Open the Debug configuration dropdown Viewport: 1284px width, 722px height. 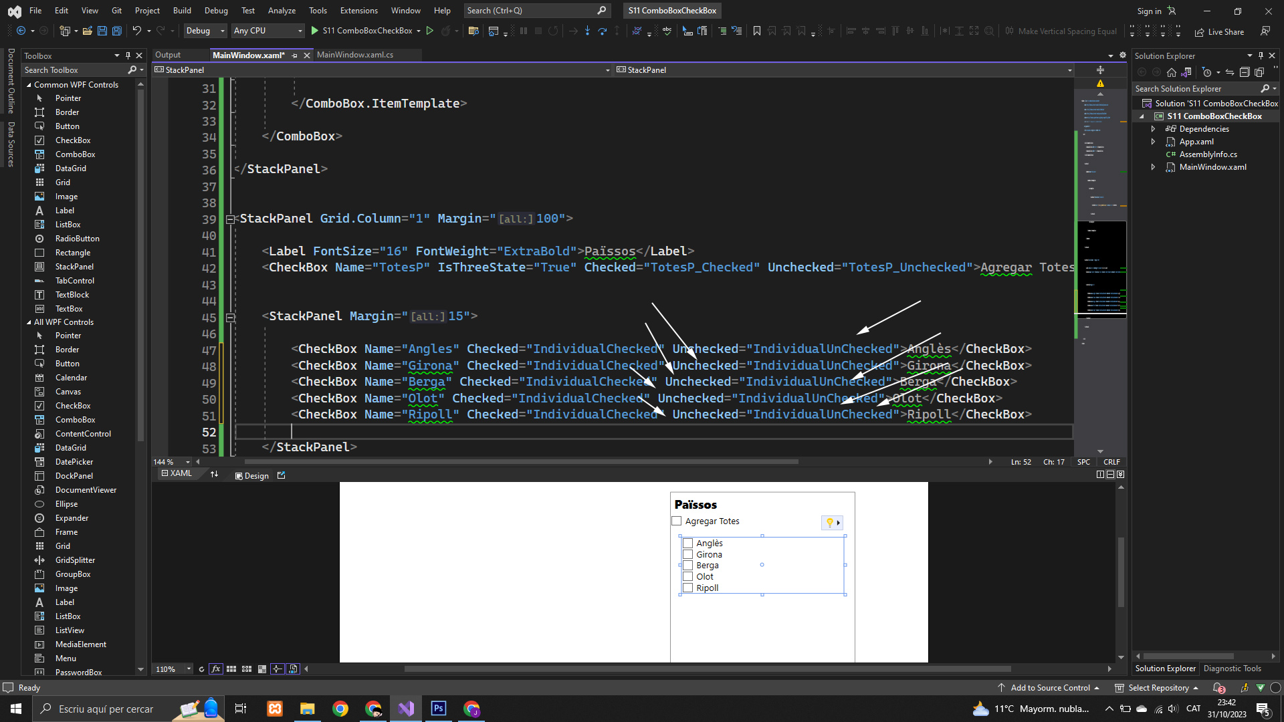[205, 31]
